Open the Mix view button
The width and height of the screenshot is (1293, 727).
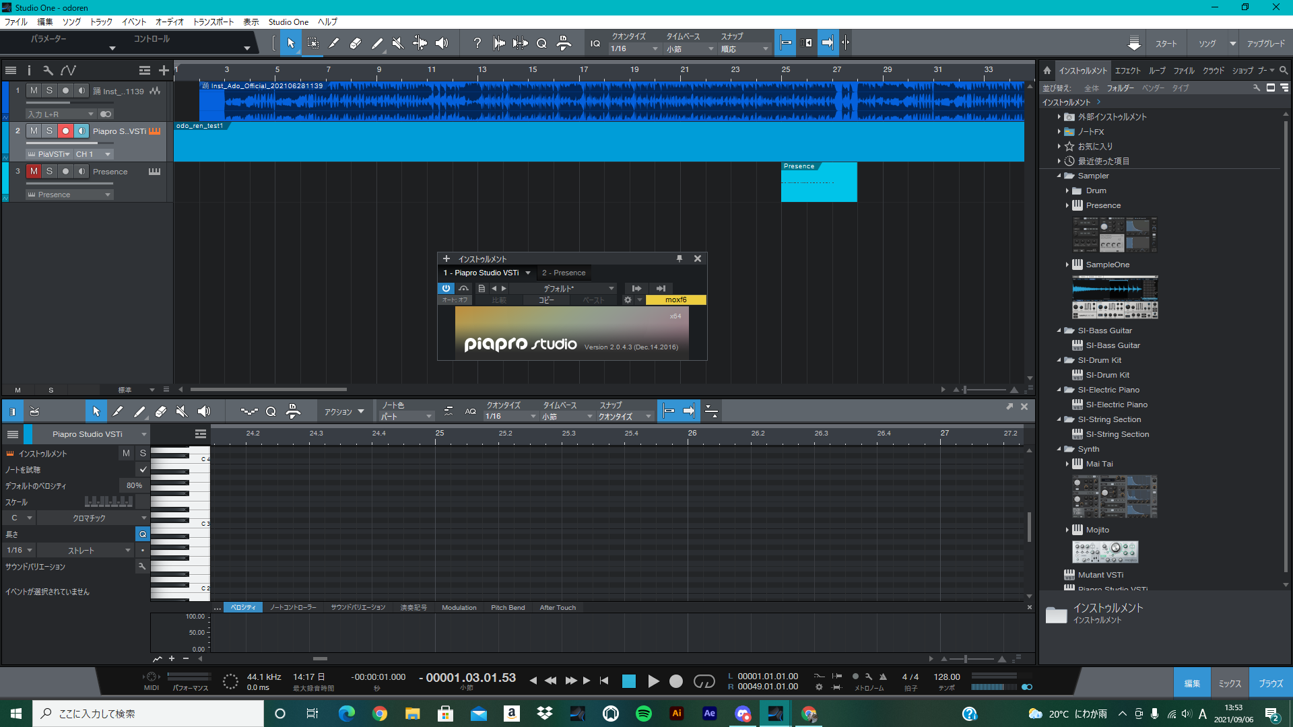pyautogui.click(x=1230, y=683)
